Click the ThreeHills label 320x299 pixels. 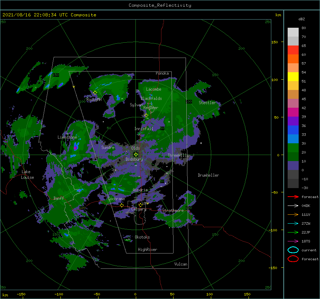(x=178, y=155)
